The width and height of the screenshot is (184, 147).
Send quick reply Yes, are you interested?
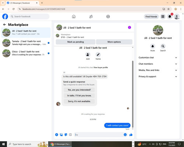(x=79, y=90)
